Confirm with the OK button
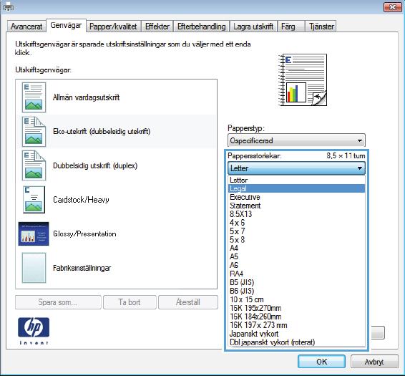Image resolution: width=405 pixels, height=376 pixels. (x=321, y=361)
